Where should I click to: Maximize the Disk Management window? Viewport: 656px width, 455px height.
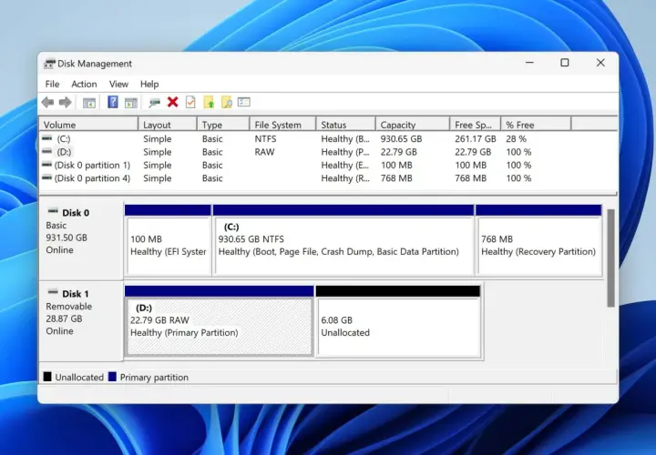click(565, 63)
